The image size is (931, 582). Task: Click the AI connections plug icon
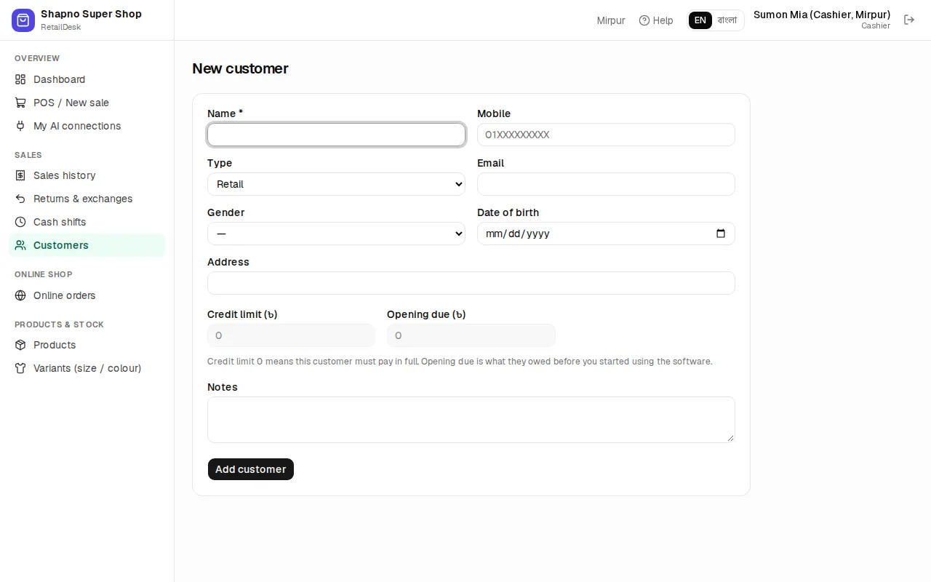click(x=20, y=126)
